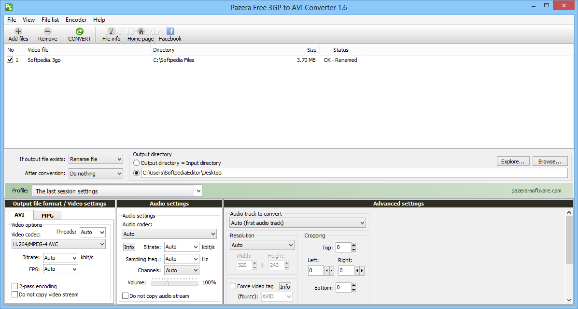Click the Facebook toolbar icon
This screenshot has height=309, width=578.
click(x=170, y=32)
